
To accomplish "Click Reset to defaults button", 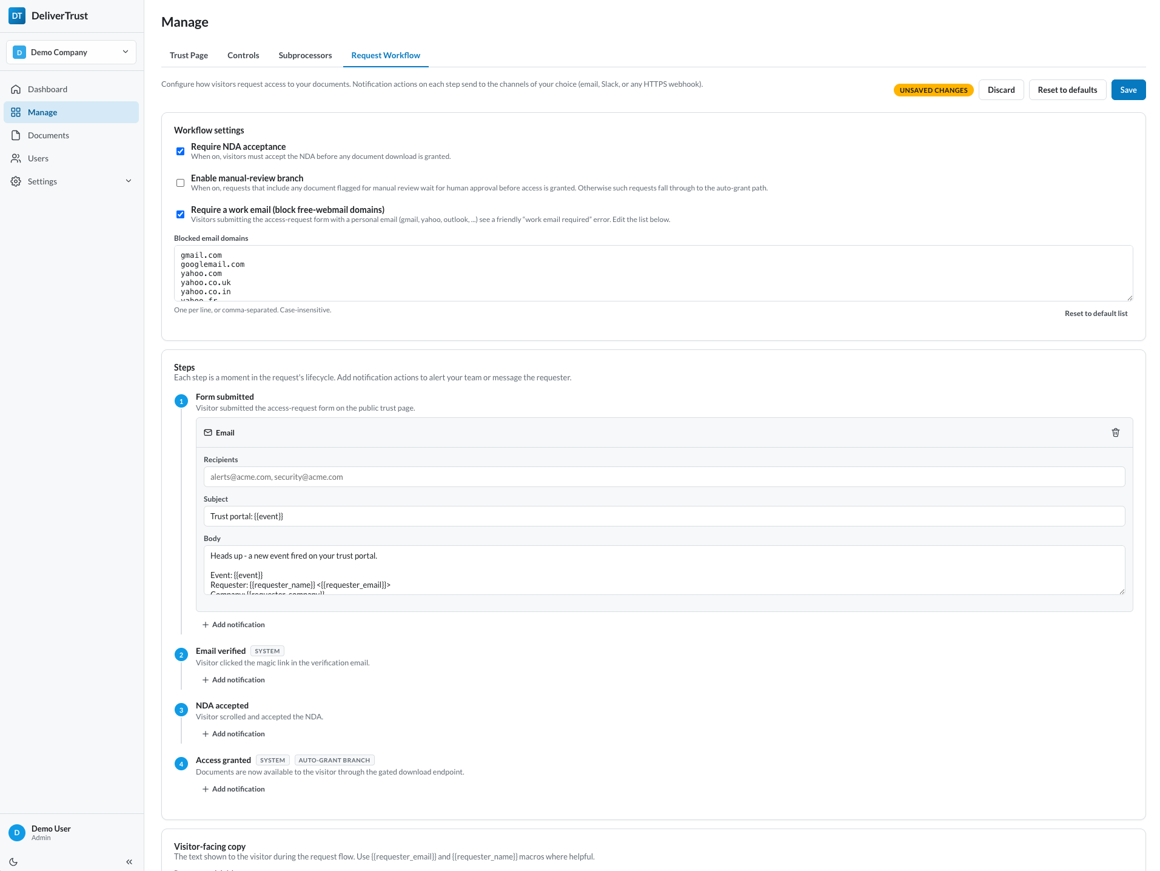I will [1067, 90].
